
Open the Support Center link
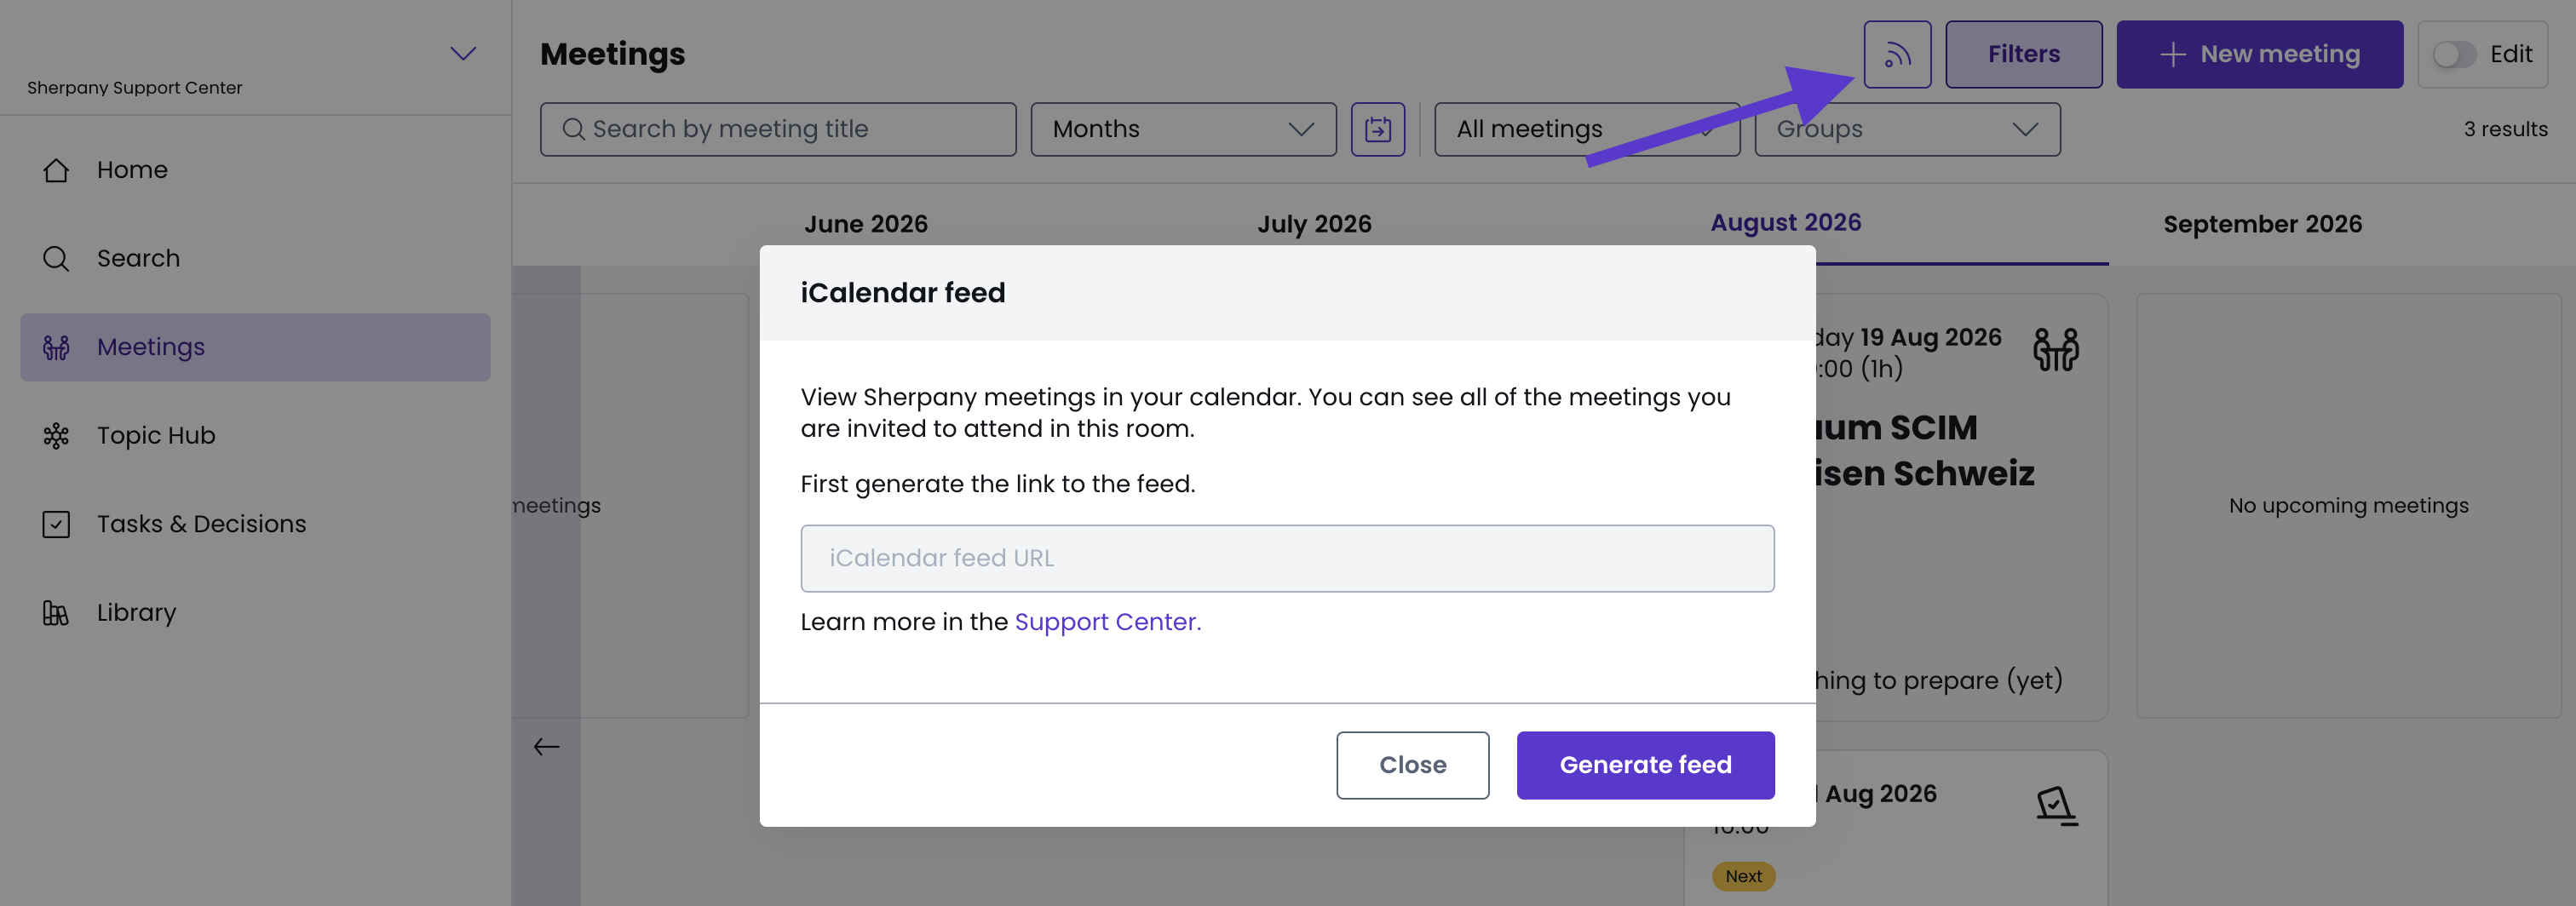coord(1107,622)
